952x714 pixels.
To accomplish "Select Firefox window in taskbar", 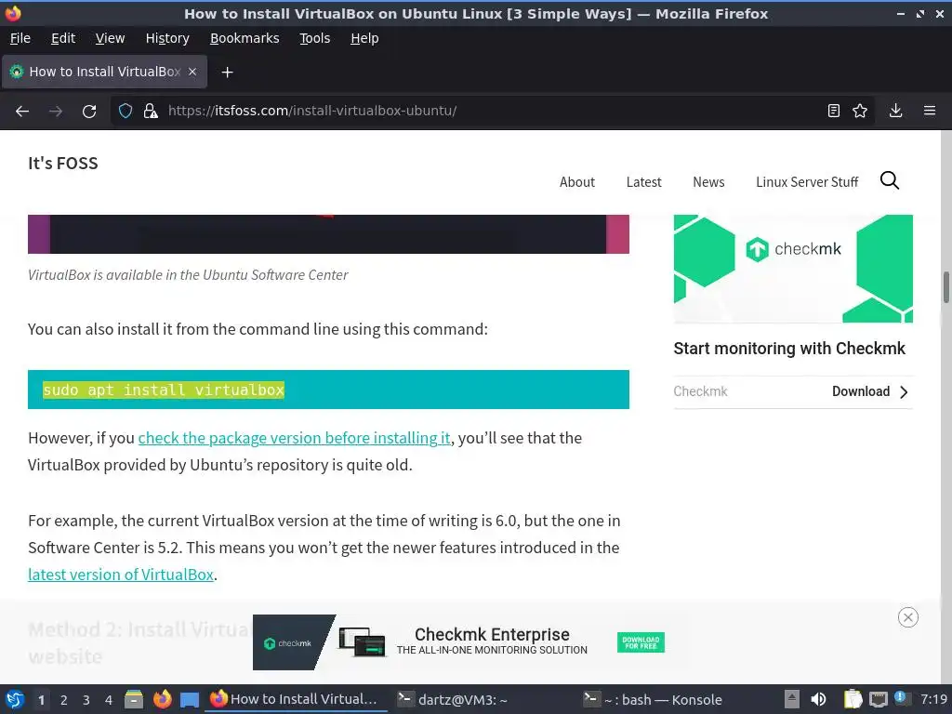I will click(296, 699).
